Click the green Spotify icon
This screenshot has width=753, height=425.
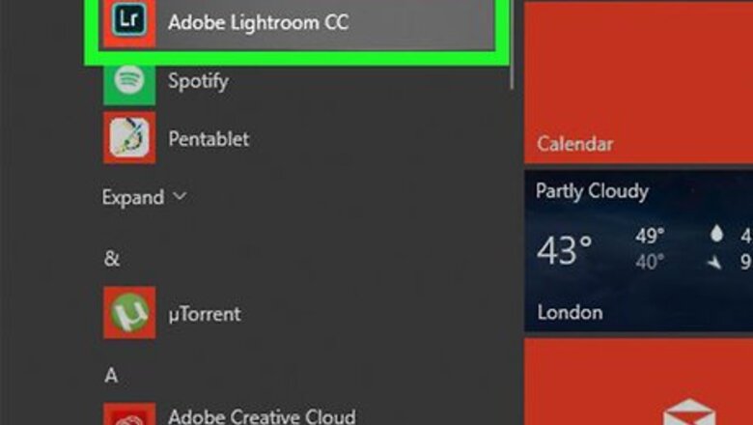pos(129,80)
